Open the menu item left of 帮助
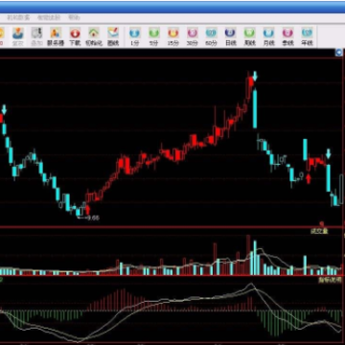 (x=49, y=17)
